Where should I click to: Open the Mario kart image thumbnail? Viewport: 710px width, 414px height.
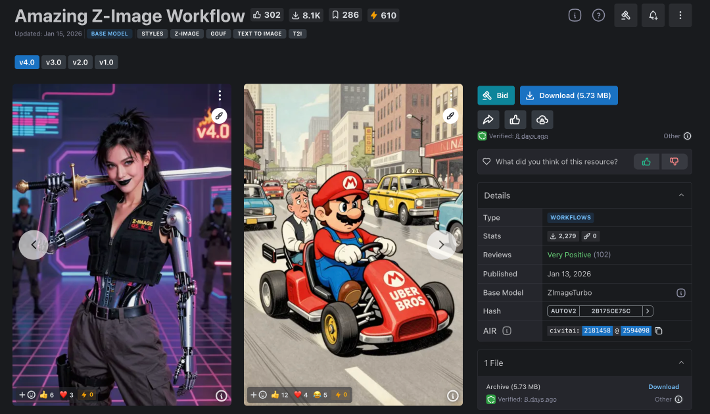click(x=353, y=245)
